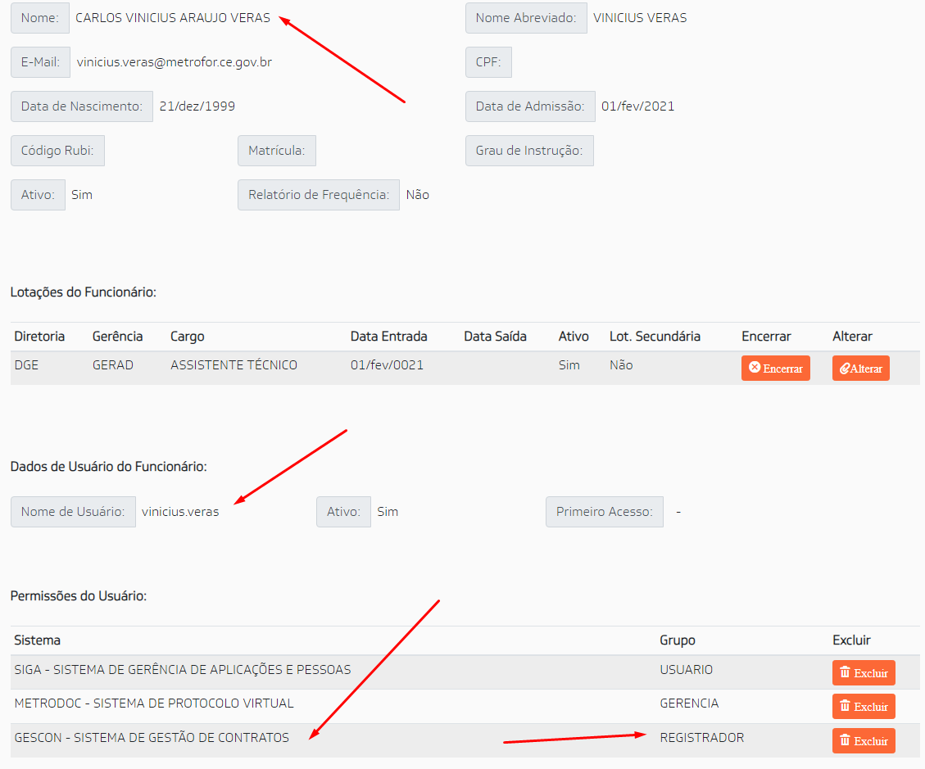The width and height of the screenshot is (925, 769).
Task: Click the email vinicius.veras@metrofor.ce.gov.br
Action: (174, 62)
